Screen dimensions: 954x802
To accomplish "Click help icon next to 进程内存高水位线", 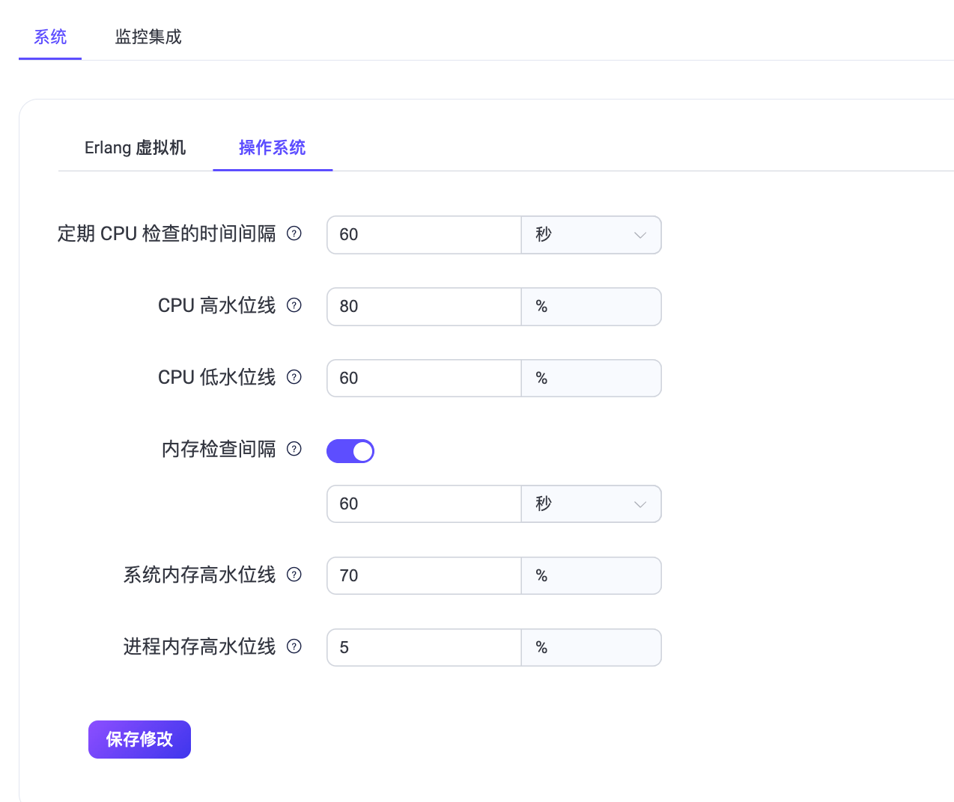I will [294, 646].
